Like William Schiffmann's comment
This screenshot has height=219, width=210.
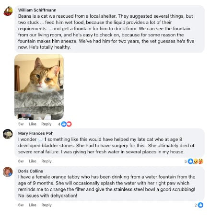tap(33, 124)
